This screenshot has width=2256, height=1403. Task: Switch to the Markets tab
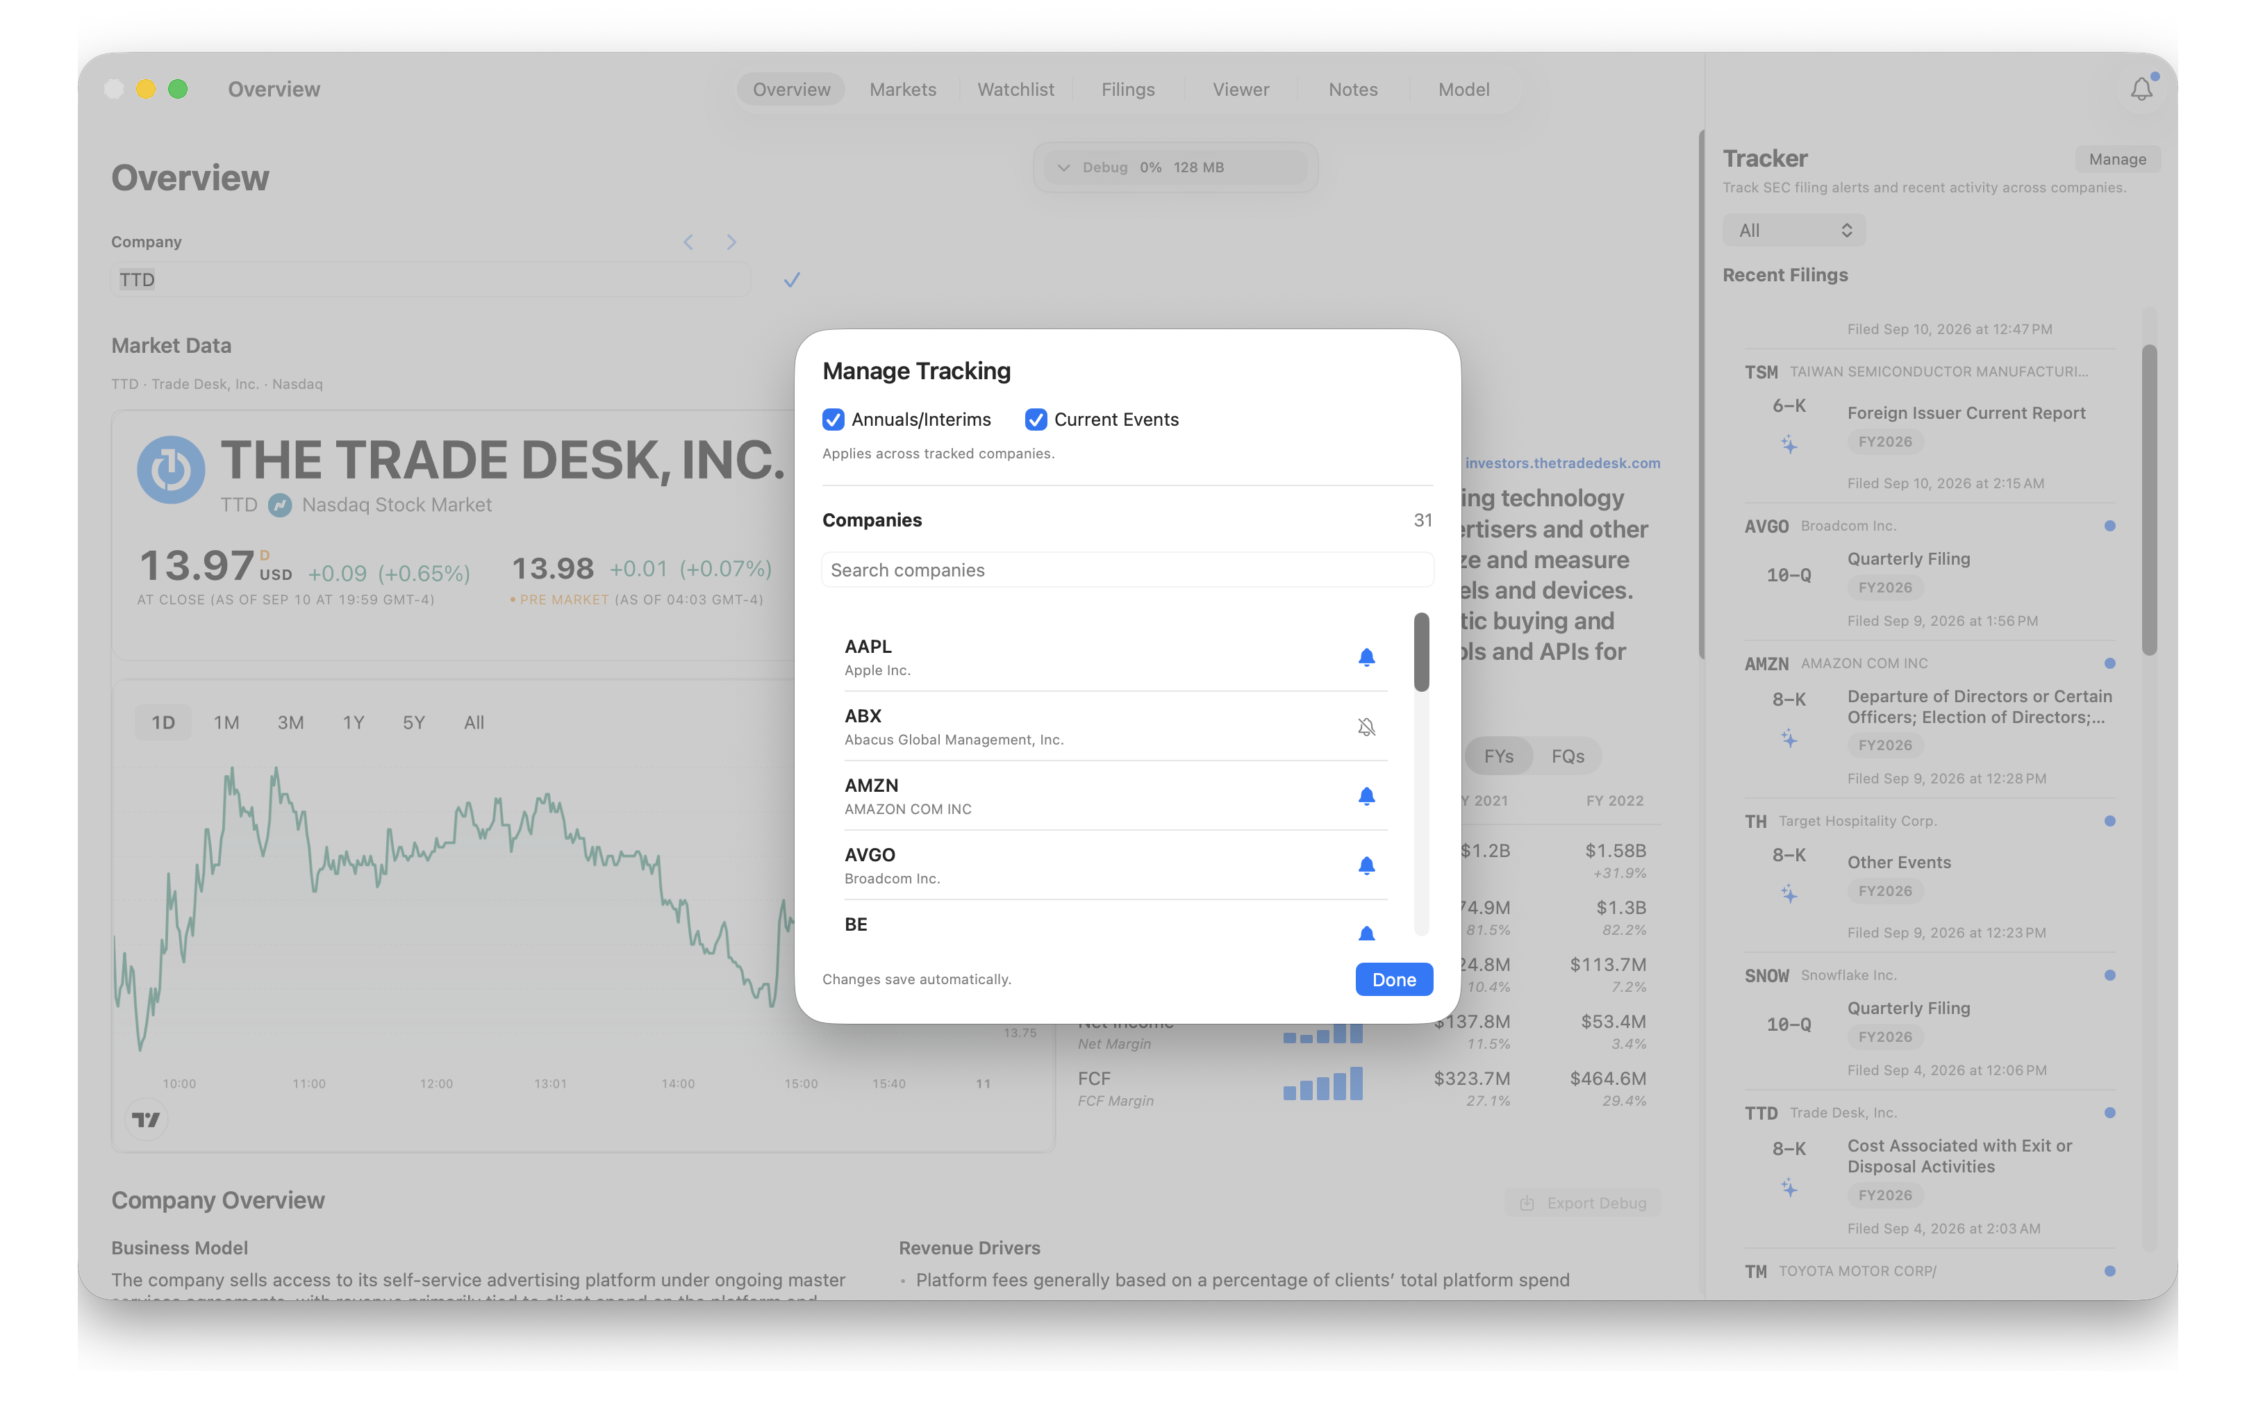(x=902, y=89)
